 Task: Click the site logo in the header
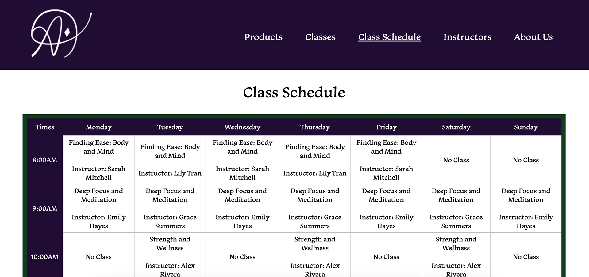coord(61,33)
